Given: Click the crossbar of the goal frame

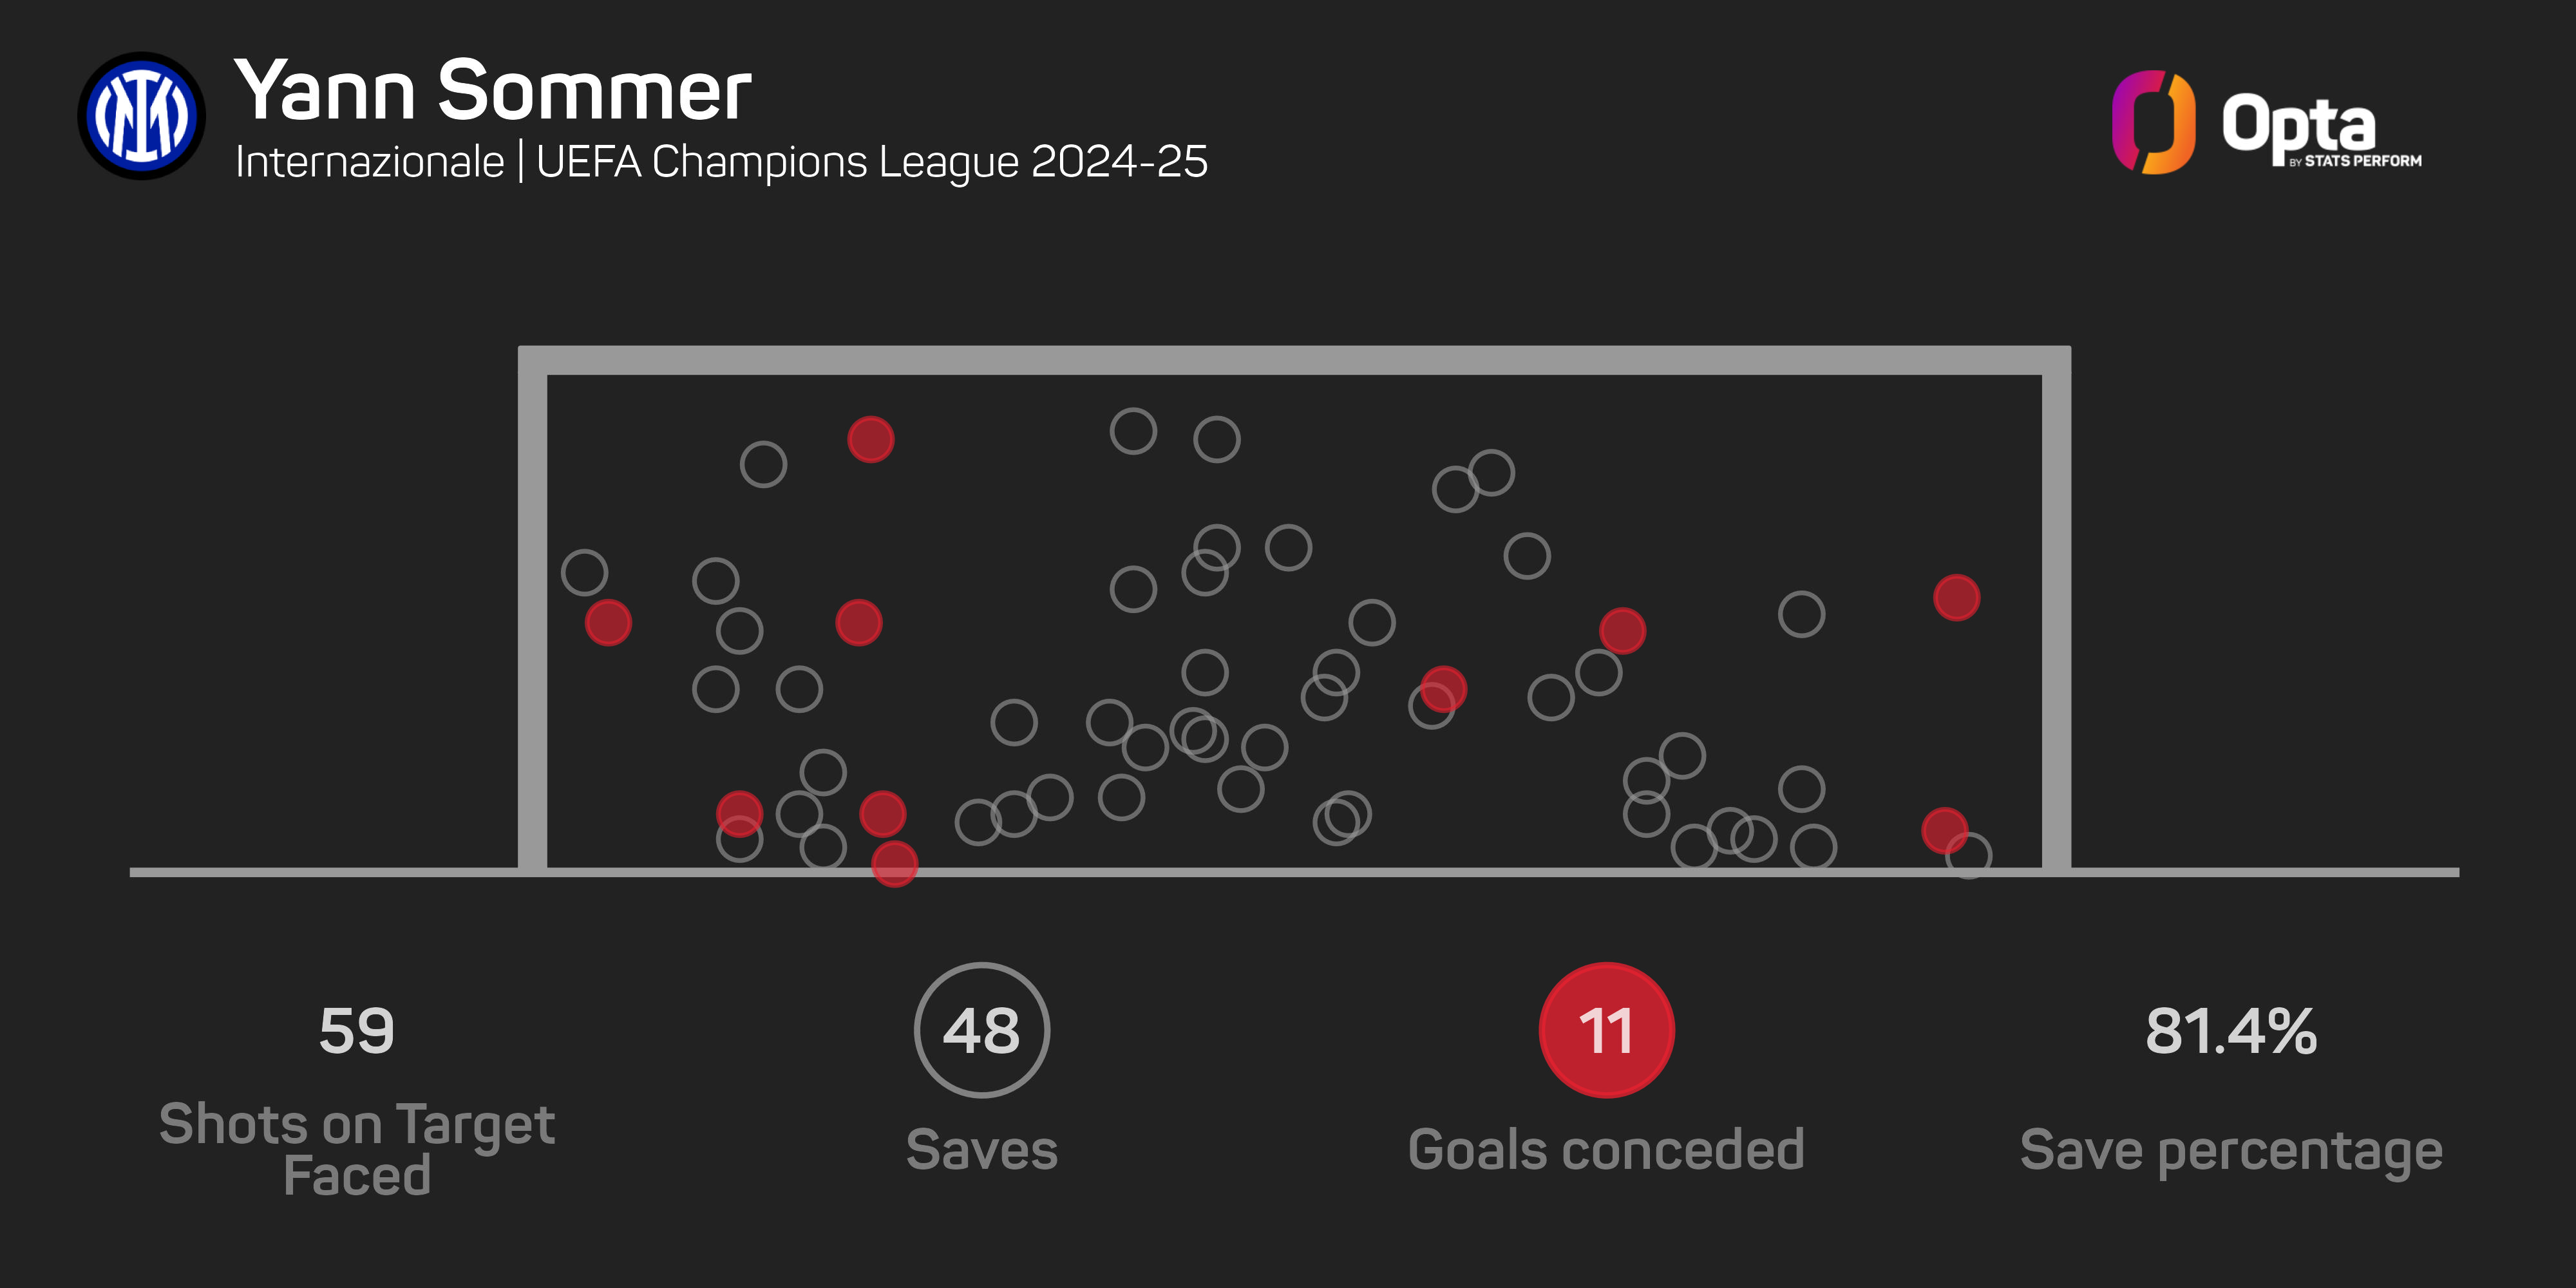Looking at the screenshot, I should (1294, 360).
